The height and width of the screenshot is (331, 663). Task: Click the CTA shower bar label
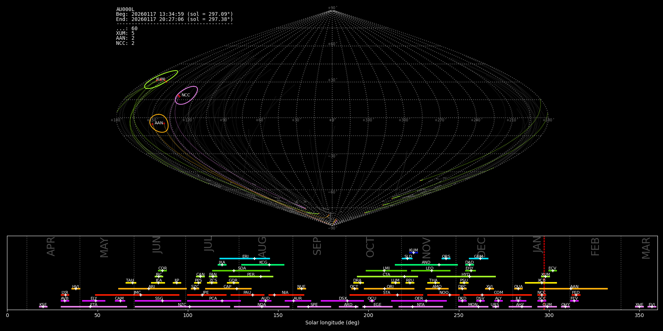click(x=386, y=275)
